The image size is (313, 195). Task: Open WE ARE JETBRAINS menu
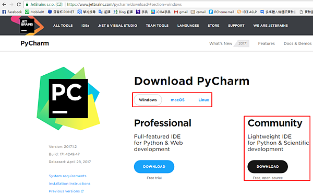click(270, 26)
